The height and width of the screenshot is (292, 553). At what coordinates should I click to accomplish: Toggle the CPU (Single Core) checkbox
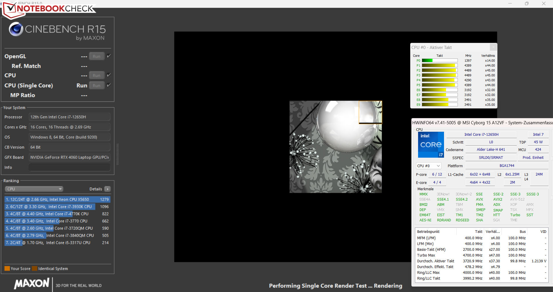click(109, 85)
